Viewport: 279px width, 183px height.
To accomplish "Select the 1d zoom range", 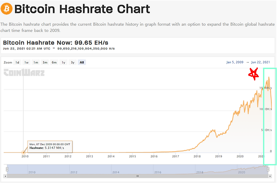I will 17,62.
